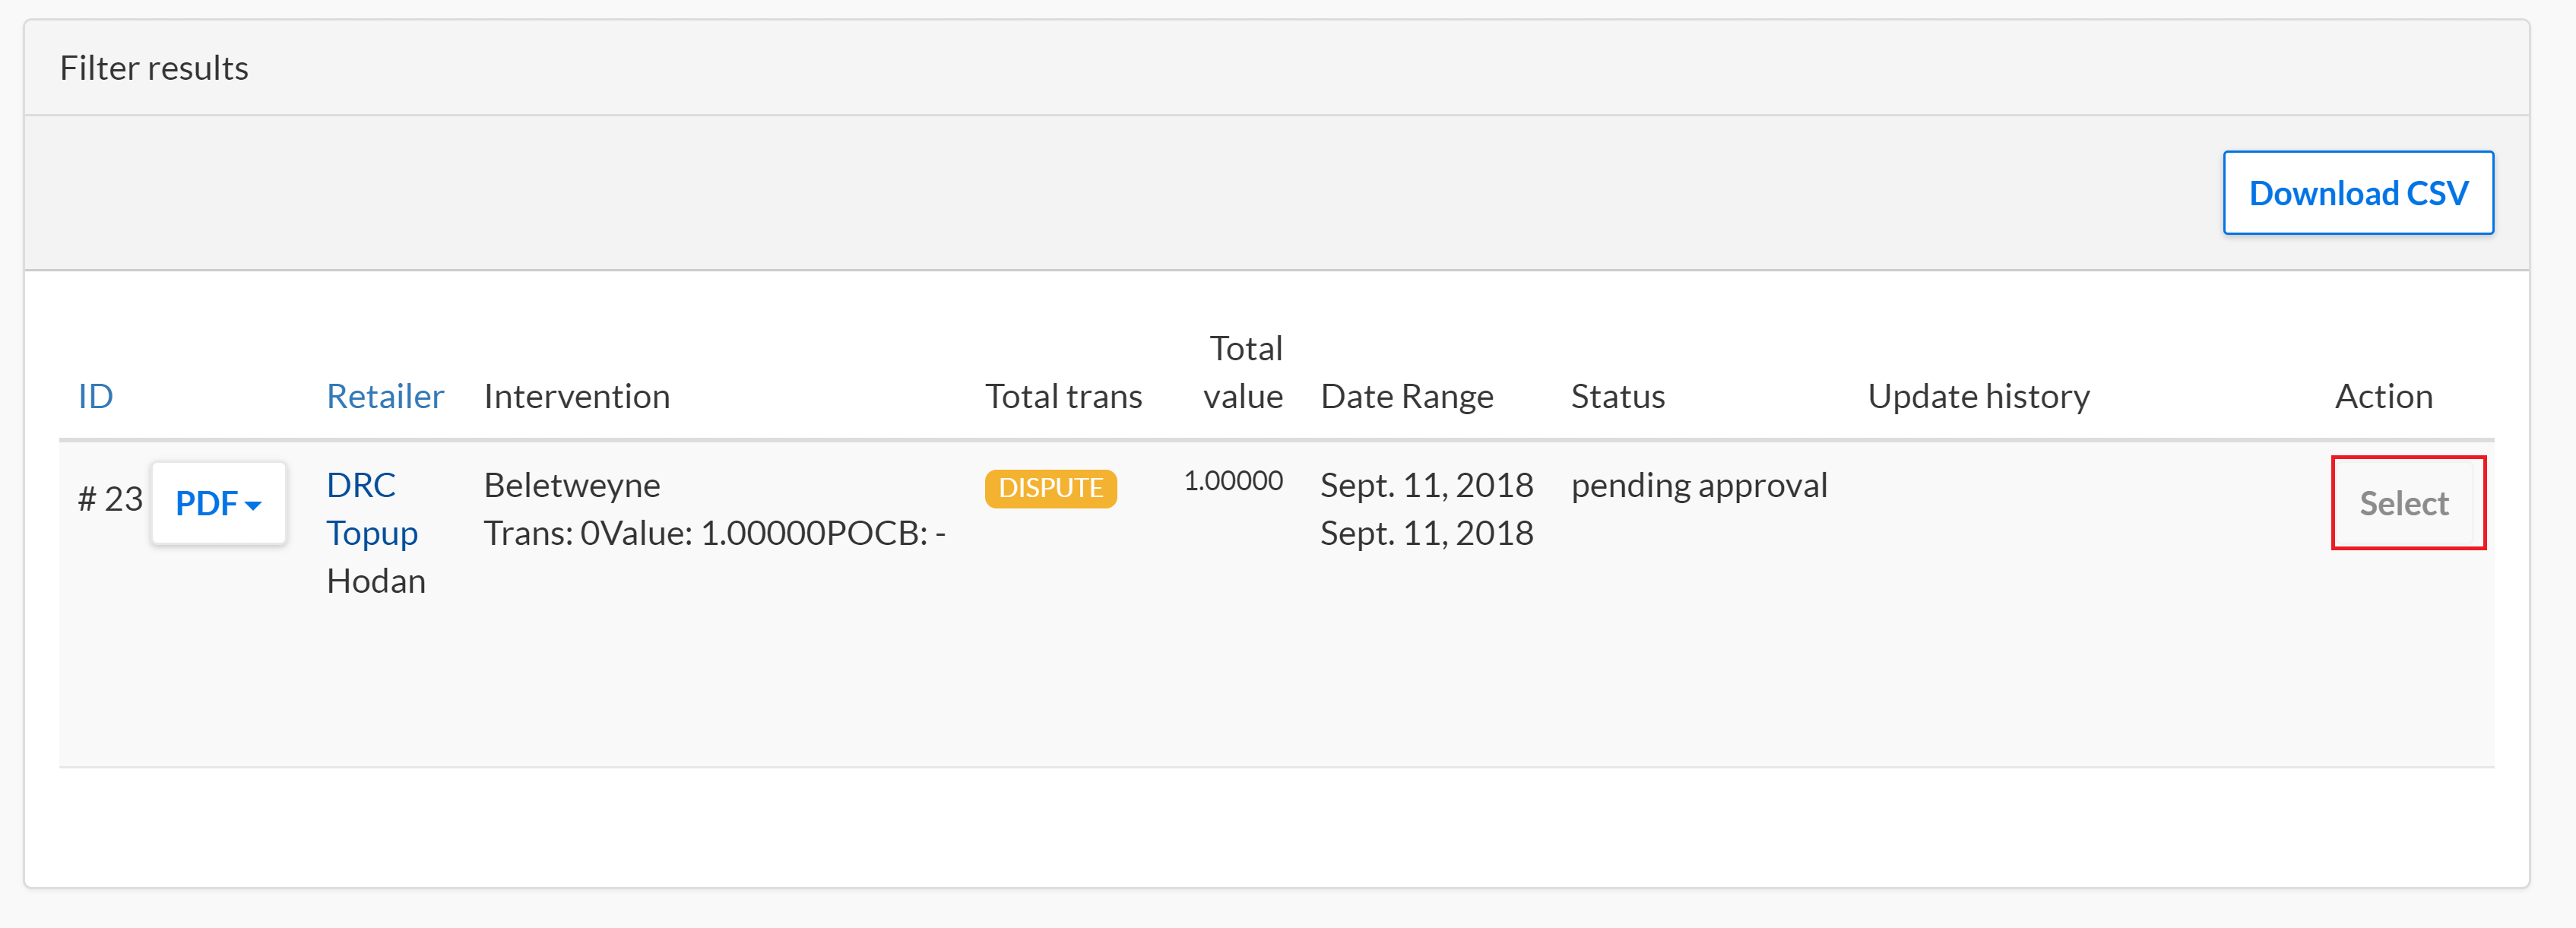Click the Total value column header
The image size is (2576, 928).
pyautogui.click(x=1243, y=372)
